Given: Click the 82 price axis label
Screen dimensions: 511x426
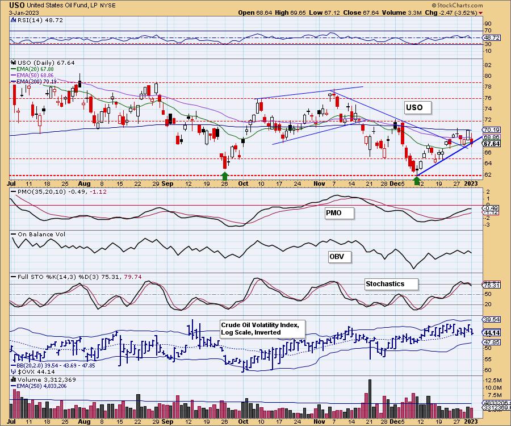Looking at the screenshot, I should [488, 65].
